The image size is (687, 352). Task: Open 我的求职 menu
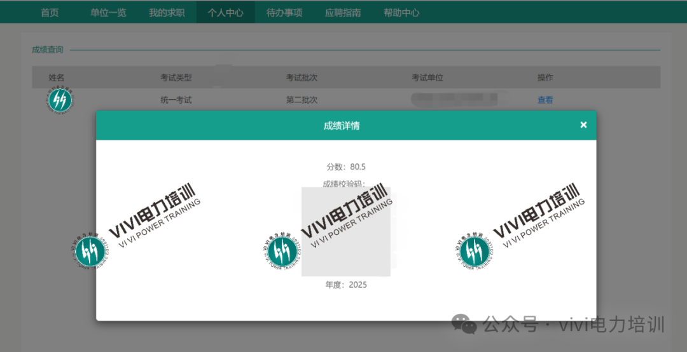pyautogui.click(x=167, y=13)
